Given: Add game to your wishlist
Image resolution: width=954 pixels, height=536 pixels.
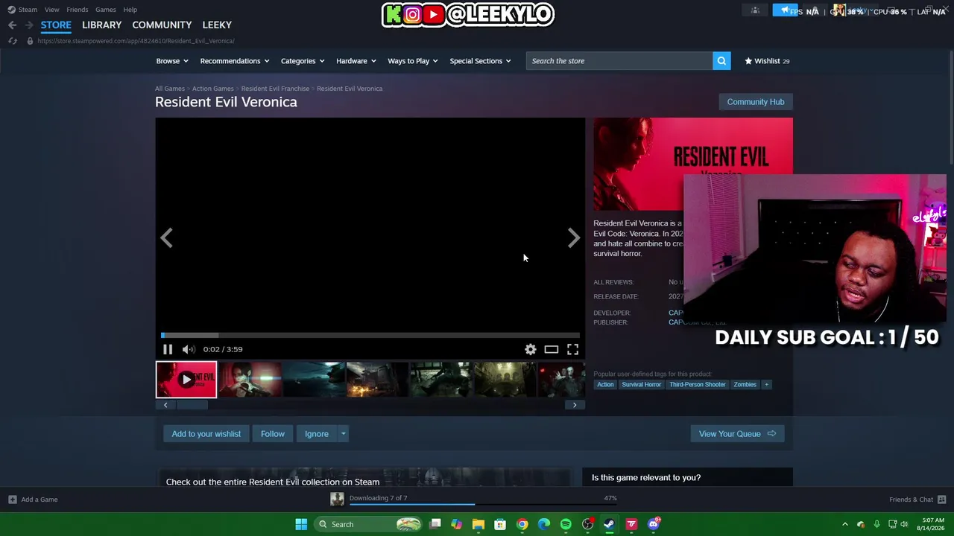Looking at the screenshot, I should pos(206,434).
